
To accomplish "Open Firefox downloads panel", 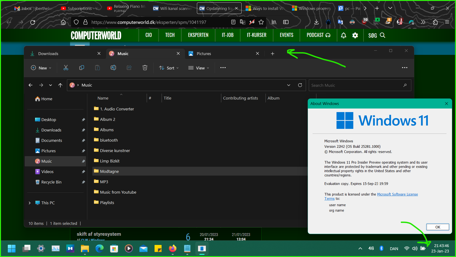I will pyautogui.click(x=316, y=22).
